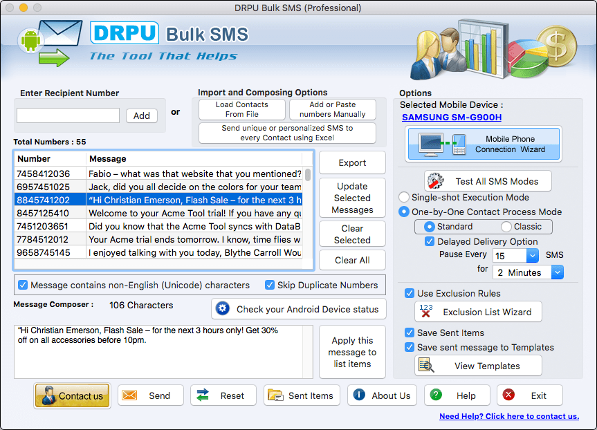Click Update Selected Messages
Image resolution: width=597 pixels, height=430 pixels.
tap(352, 198)
